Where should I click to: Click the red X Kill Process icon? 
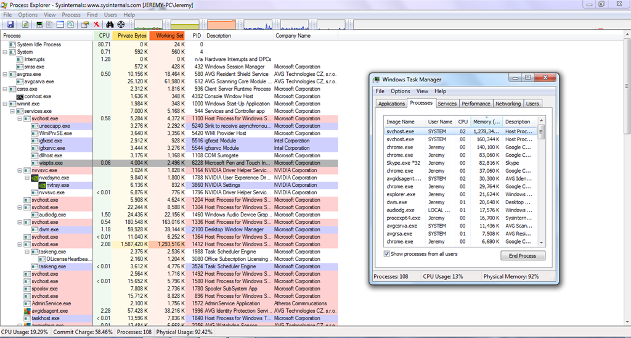click(x=96, y=25)
